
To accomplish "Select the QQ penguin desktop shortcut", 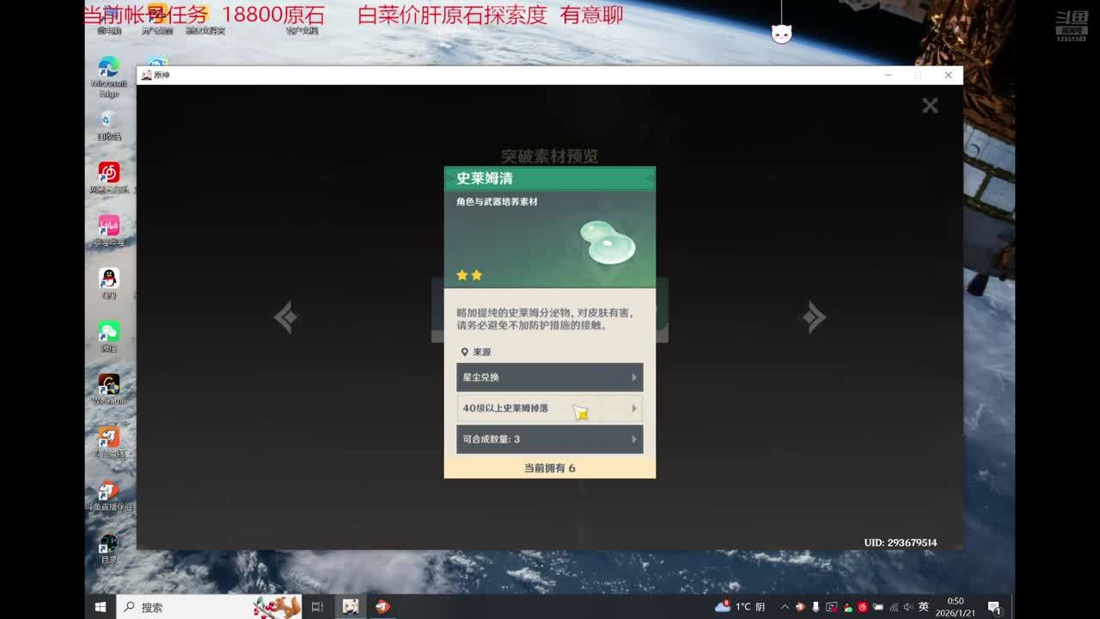I will tap(108, 284).
